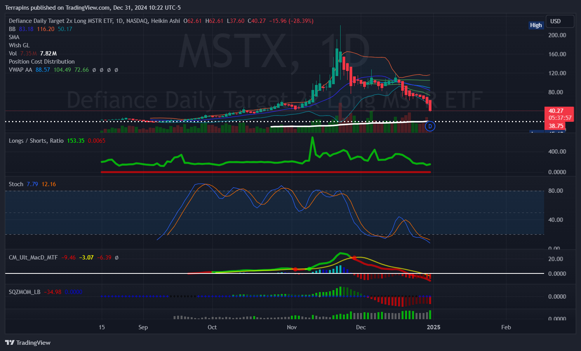Click the Dec label on time axis
The image size is (581, 351).
tap(361, 327)
